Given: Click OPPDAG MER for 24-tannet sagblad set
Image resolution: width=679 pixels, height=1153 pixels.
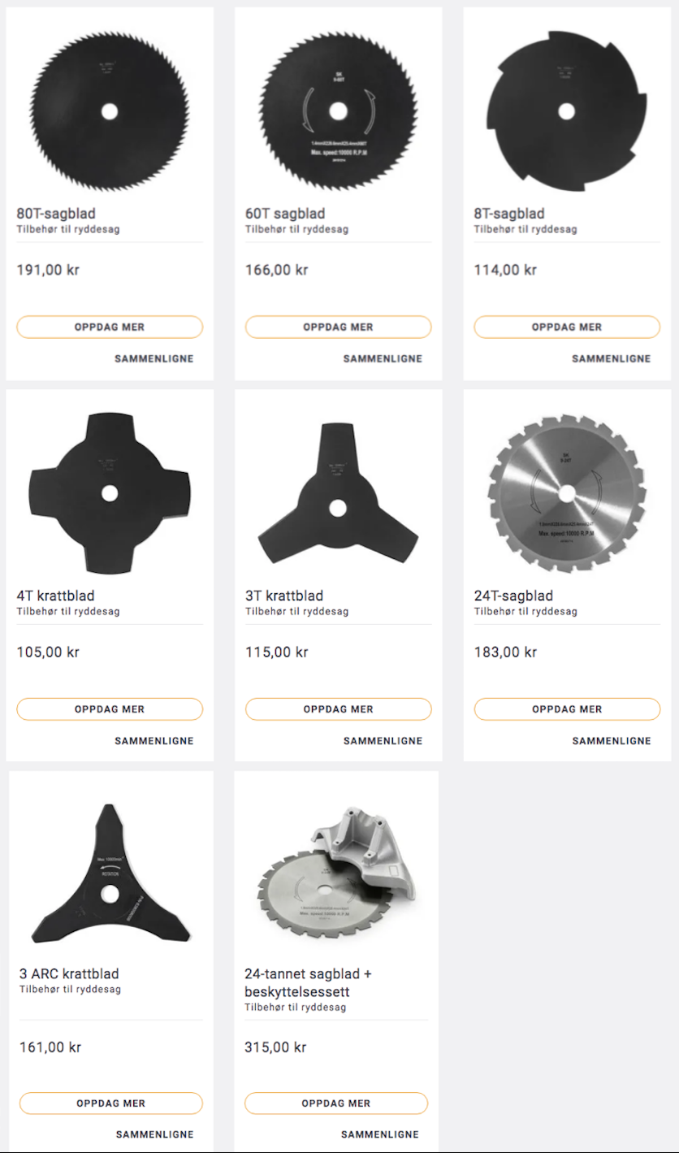Looking at the screenshot, I should click(x=336, y=1103).
